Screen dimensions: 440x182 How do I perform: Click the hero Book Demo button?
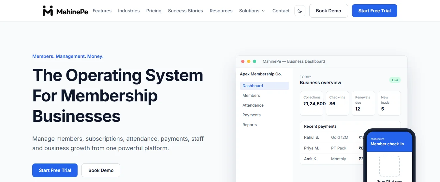pyautogui.click(x=101, y=170)
